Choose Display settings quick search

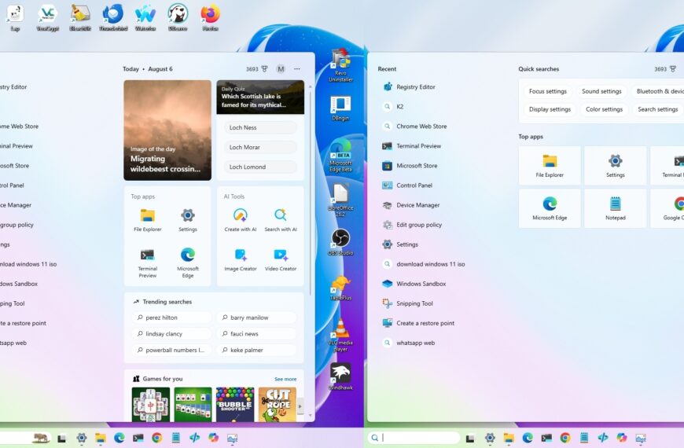[x=550, y=109]
